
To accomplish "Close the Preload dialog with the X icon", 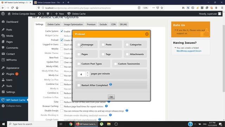I will click(x=147, y=34).
